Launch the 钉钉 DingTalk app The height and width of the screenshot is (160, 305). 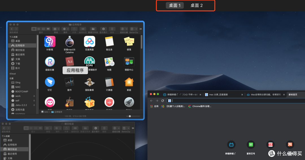(50, 82)
